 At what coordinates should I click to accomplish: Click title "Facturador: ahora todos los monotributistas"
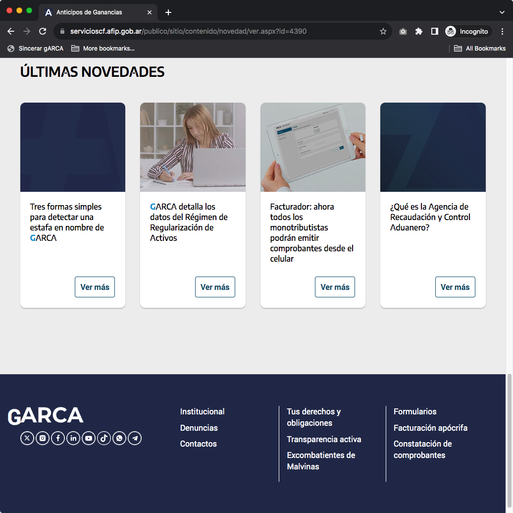[312, 232]
